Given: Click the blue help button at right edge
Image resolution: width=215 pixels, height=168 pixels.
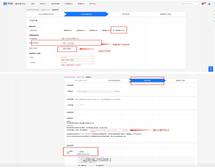Looking at the screenshot, I should (210, 69).
